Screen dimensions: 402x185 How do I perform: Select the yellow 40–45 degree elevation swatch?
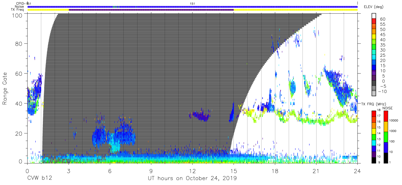coord(374,37)
